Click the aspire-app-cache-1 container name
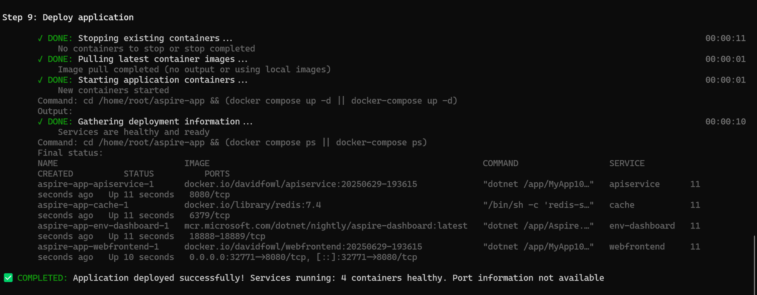This screenshot has width=757, height=295. click(83, 205)
